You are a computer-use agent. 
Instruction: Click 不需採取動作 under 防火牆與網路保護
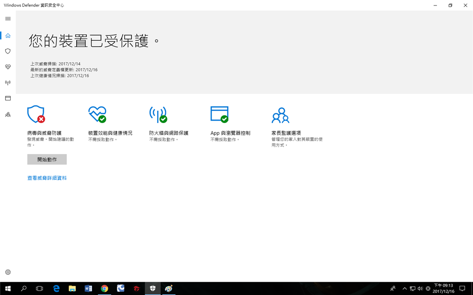point(164,140)
